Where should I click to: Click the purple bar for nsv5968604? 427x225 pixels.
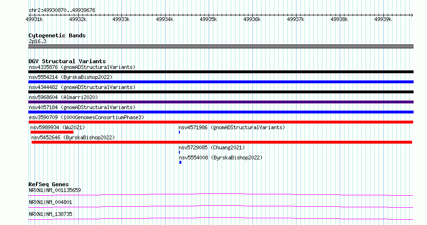coord(221,102)
